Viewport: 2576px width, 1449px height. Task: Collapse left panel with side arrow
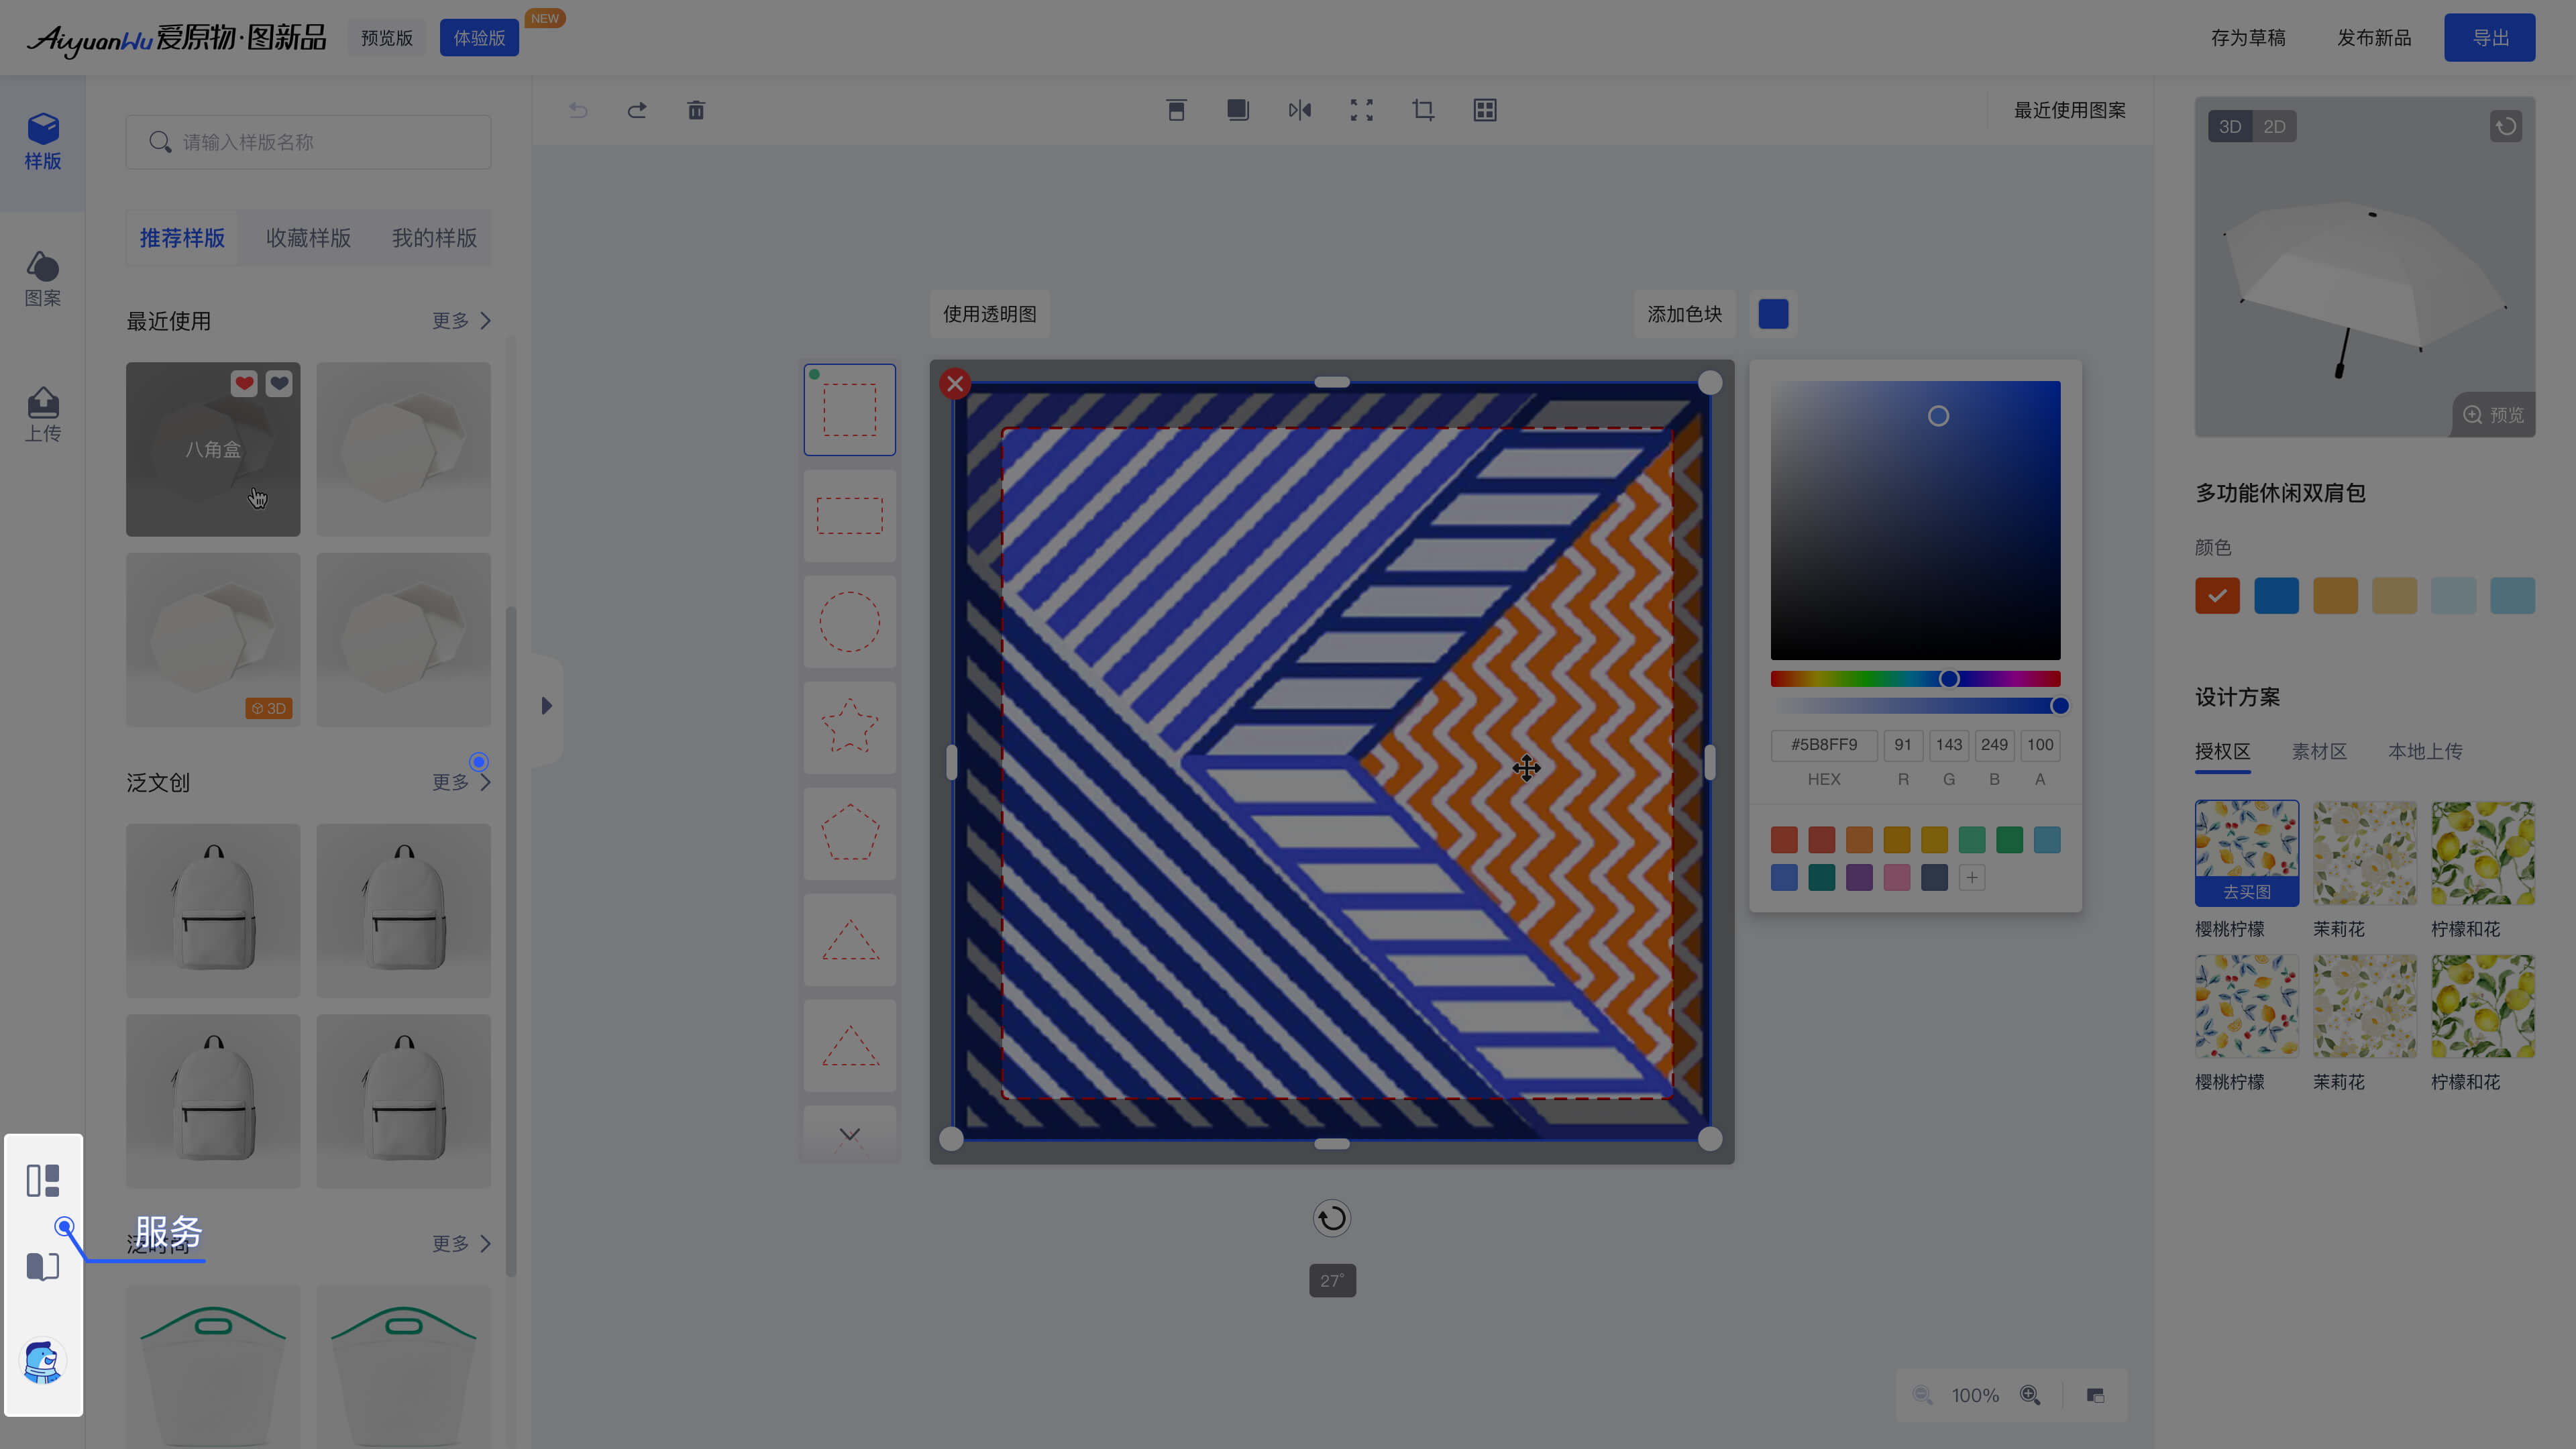pyautogui.click(x=546, y=706)
